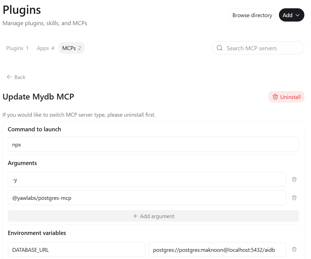Go back using the Back arrow
This screenshot has width=311, height=259.
16,77
